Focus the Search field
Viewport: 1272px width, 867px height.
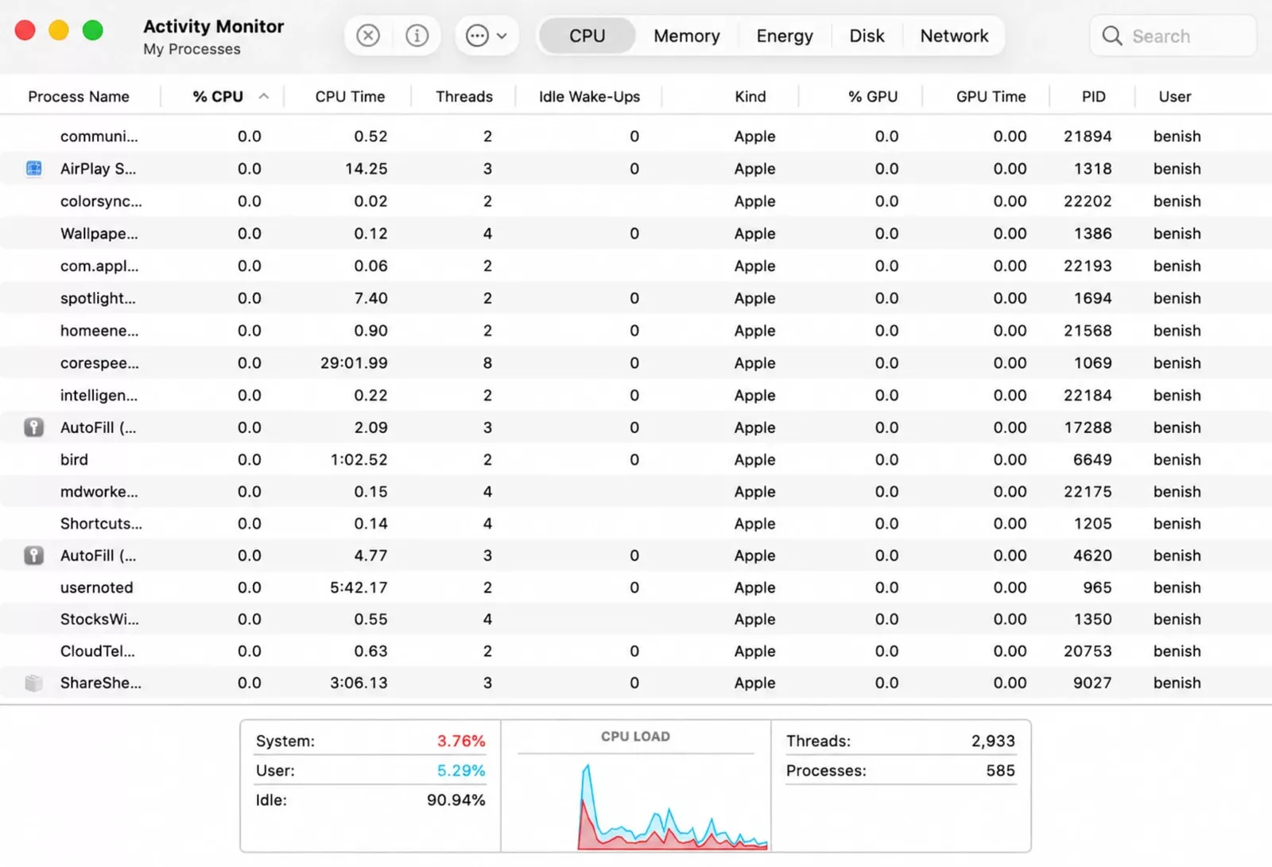(1173, 36)
